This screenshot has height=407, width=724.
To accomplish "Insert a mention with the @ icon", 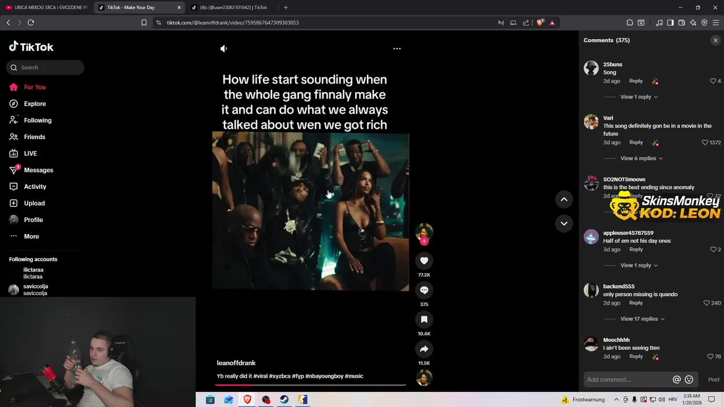I will coord(676,380).
